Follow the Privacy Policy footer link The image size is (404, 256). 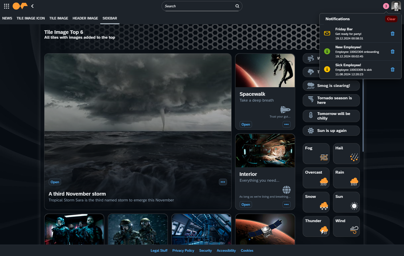(x=183, y=250)
